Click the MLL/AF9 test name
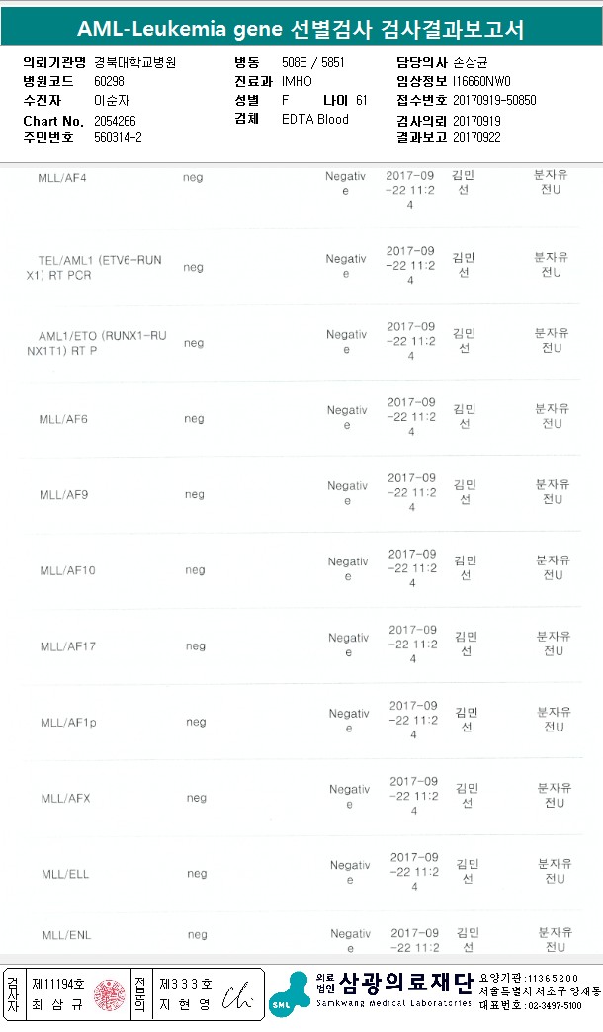This screenshot has height=1032, width=603. (x=64, y=494)
